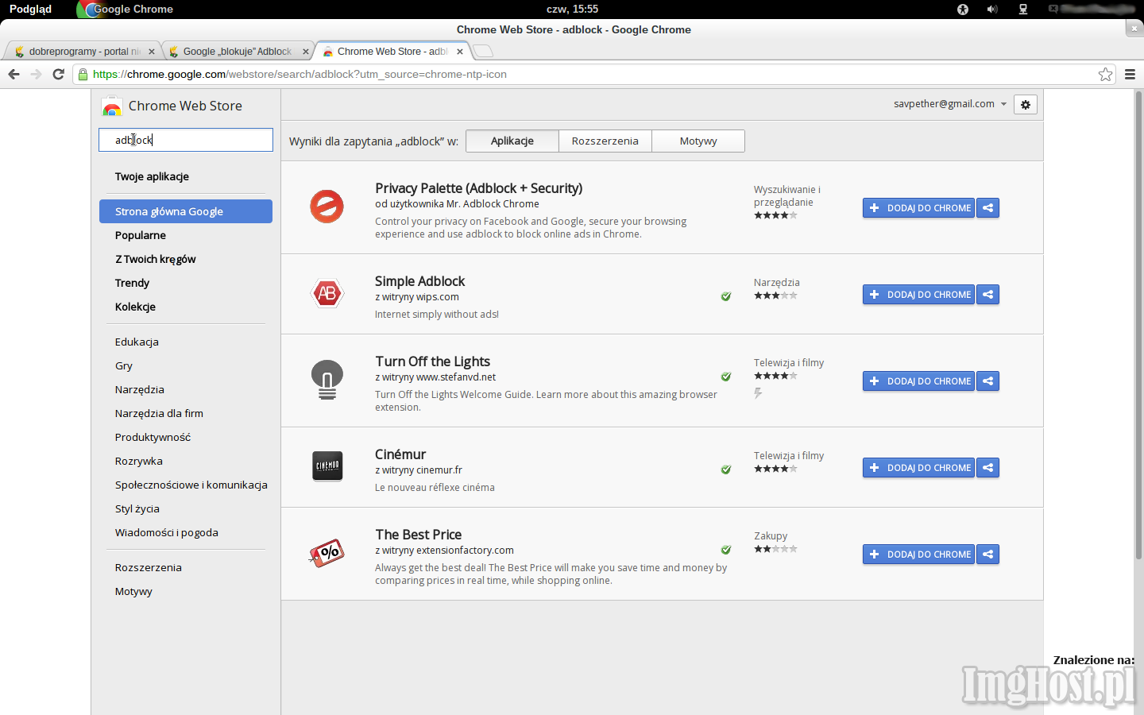Open Motywy in the sidebar

pyautogui.click(x=133, y=591)
